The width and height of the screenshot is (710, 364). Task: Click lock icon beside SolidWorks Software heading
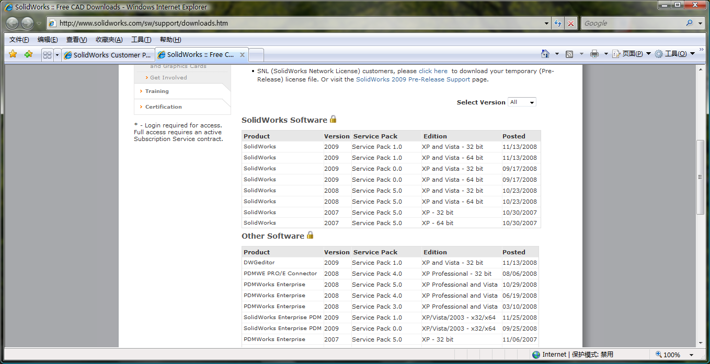point(333,119)
